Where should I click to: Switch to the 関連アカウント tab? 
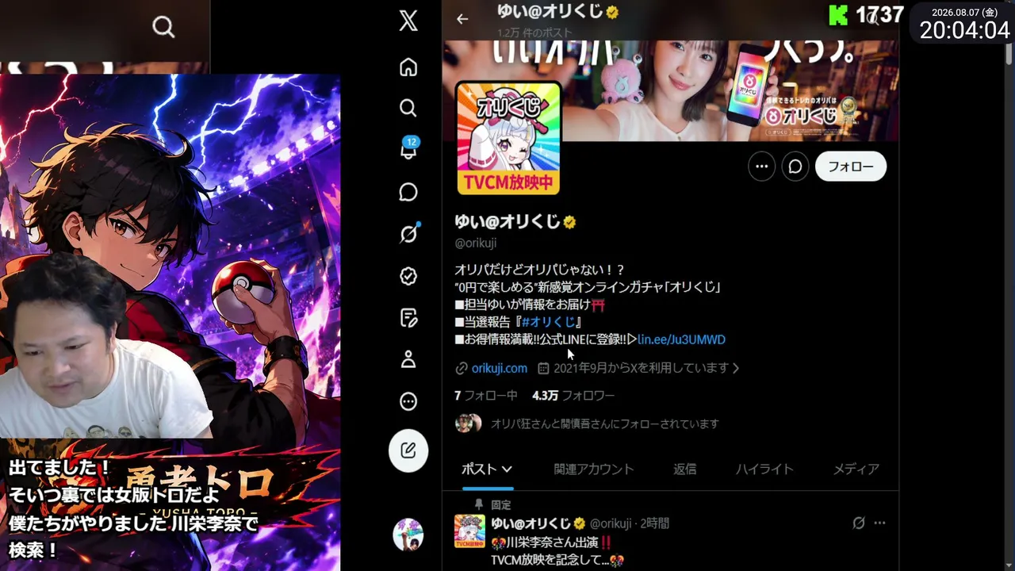tap(594, 469)
